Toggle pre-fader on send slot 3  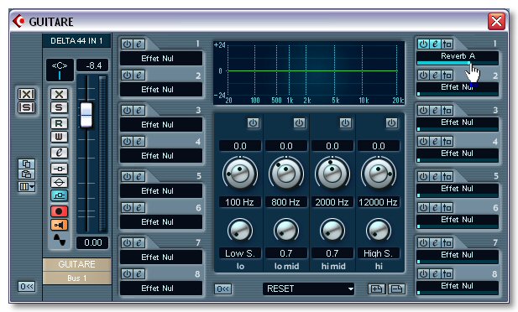point(447,110)
